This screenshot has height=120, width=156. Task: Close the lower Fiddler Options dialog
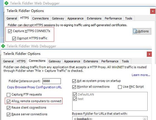[149, 54]
